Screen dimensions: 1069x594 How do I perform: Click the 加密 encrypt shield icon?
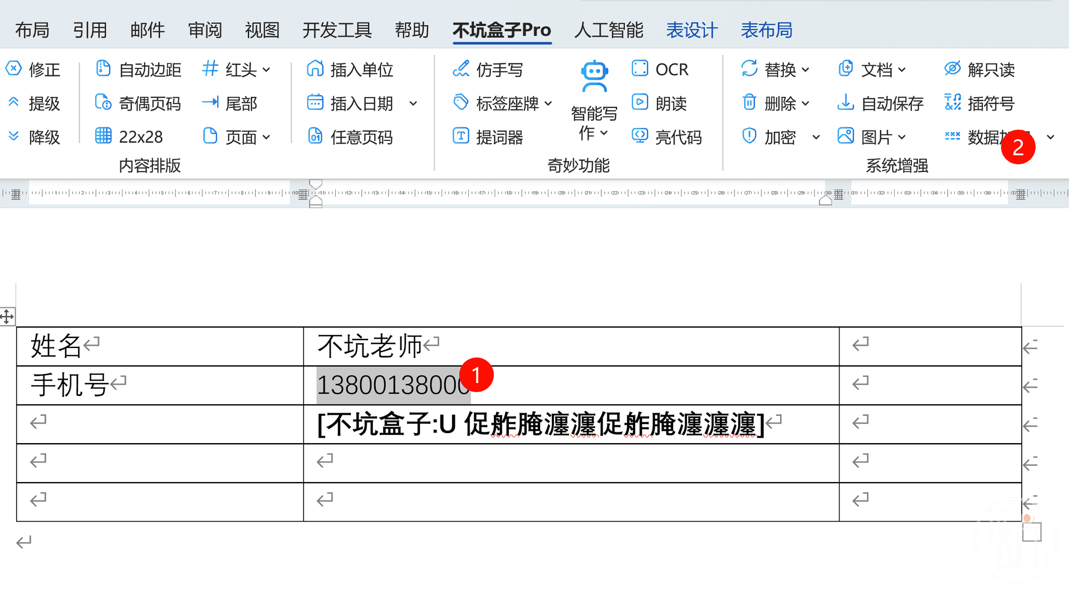749,136
